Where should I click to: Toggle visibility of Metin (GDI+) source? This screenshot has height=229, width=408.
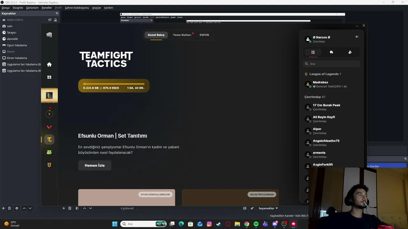point(50,20)
